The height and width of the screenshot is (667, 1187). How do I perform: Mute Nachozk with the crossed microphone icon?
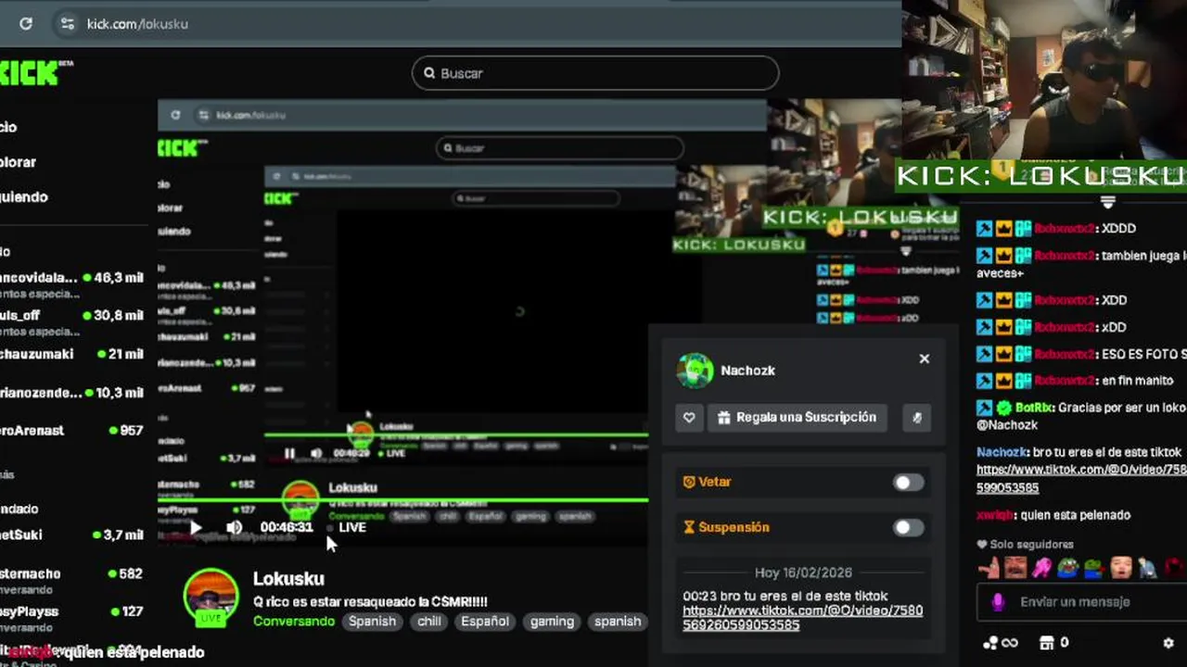916,418
